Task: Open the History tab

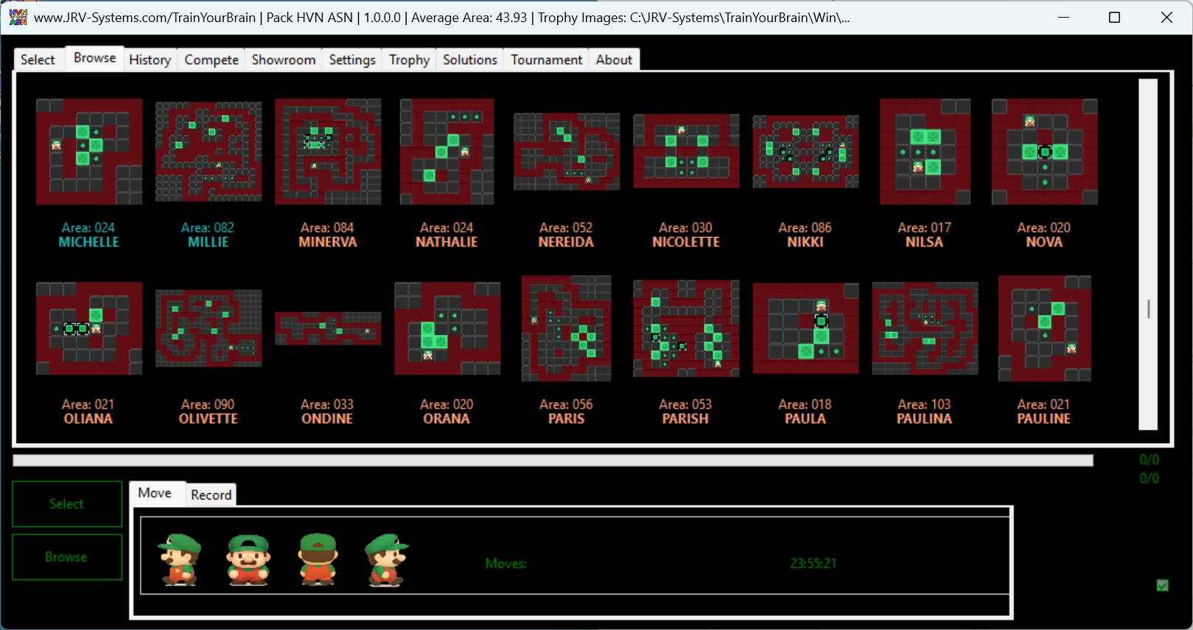Action: coord(150,60)
